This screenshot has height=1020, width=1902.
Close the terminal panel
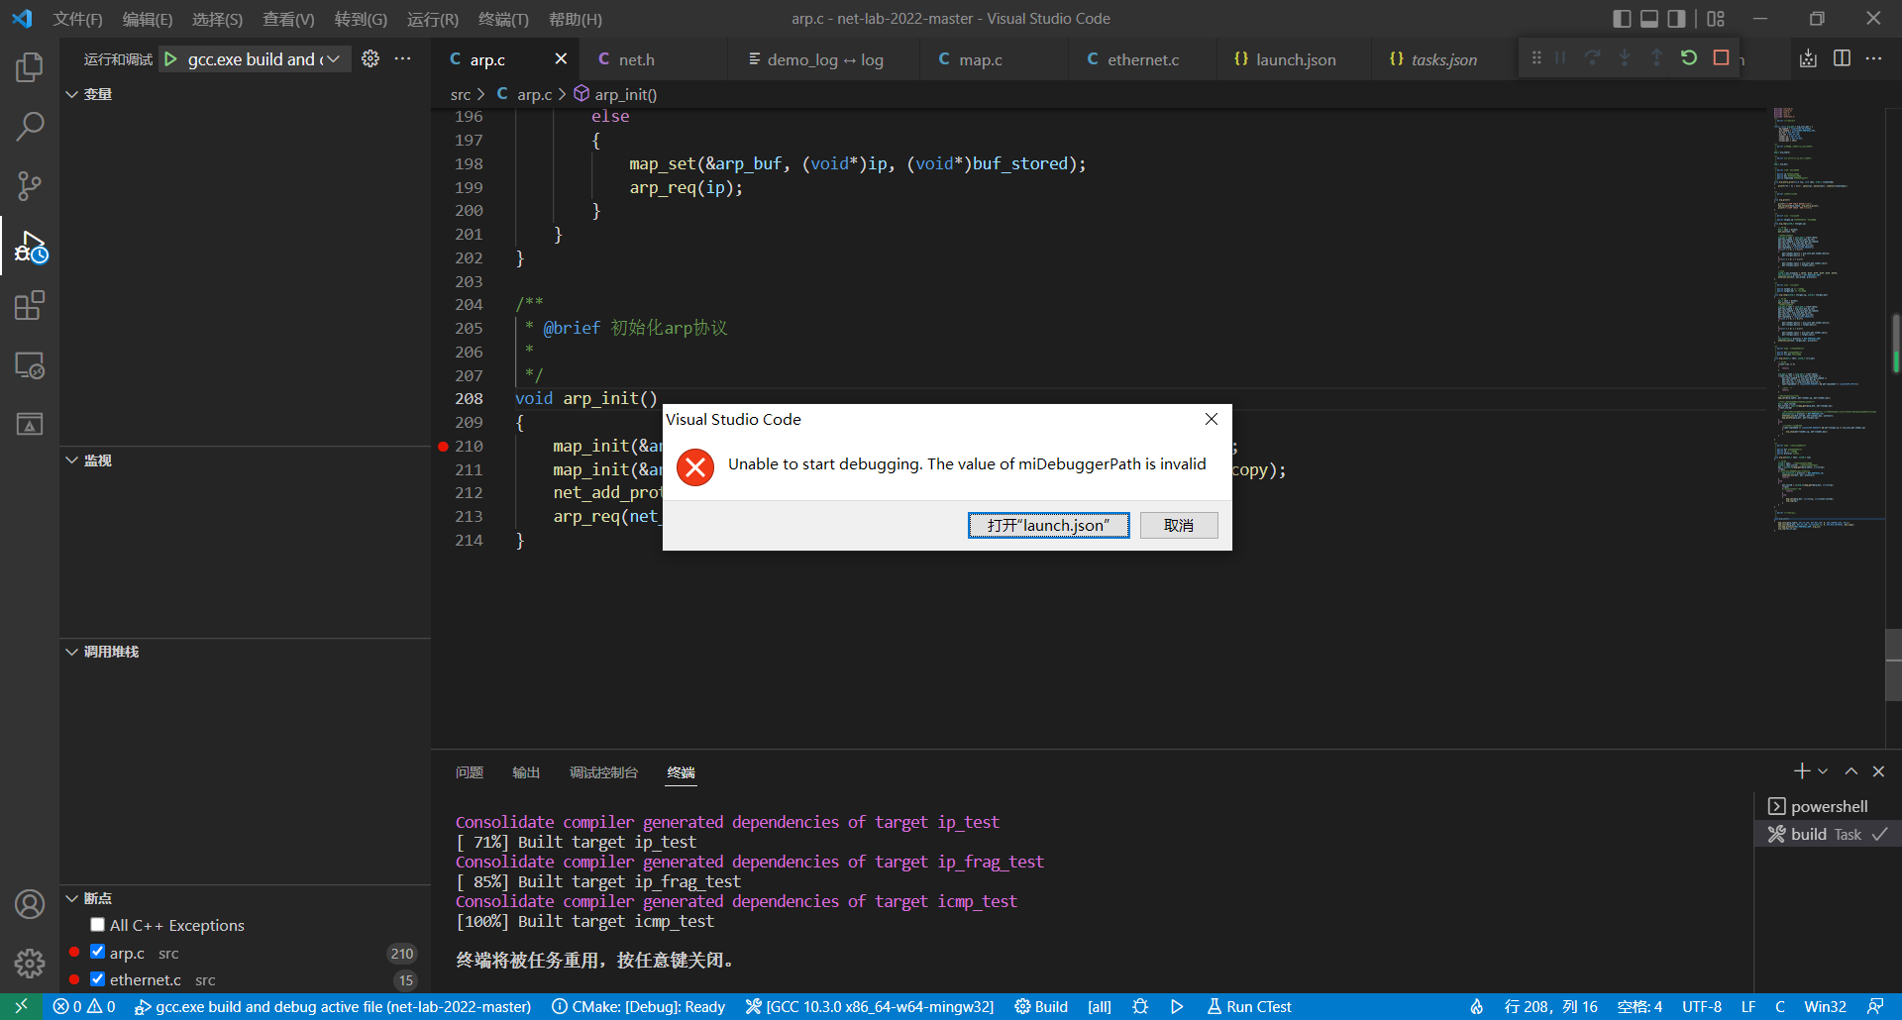(x=1878, y=771)
